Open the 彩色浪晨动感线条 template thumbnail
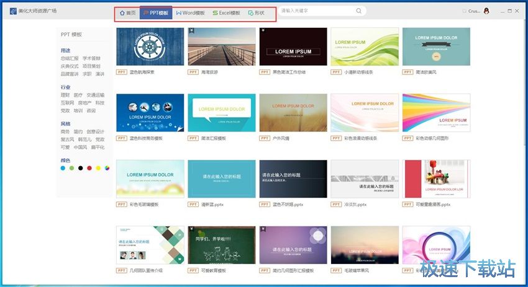528x287 pixels. 365,113
